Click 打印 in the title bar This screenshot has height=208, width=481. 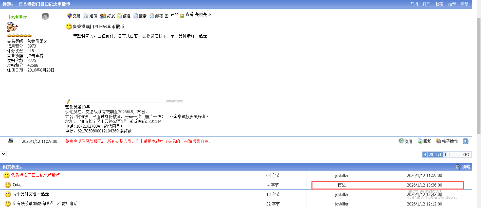[427, 4]
